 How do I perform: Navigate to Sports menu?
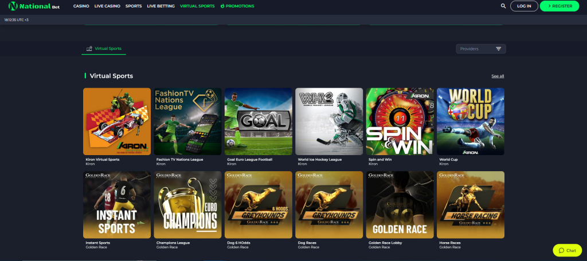point(134,6)
